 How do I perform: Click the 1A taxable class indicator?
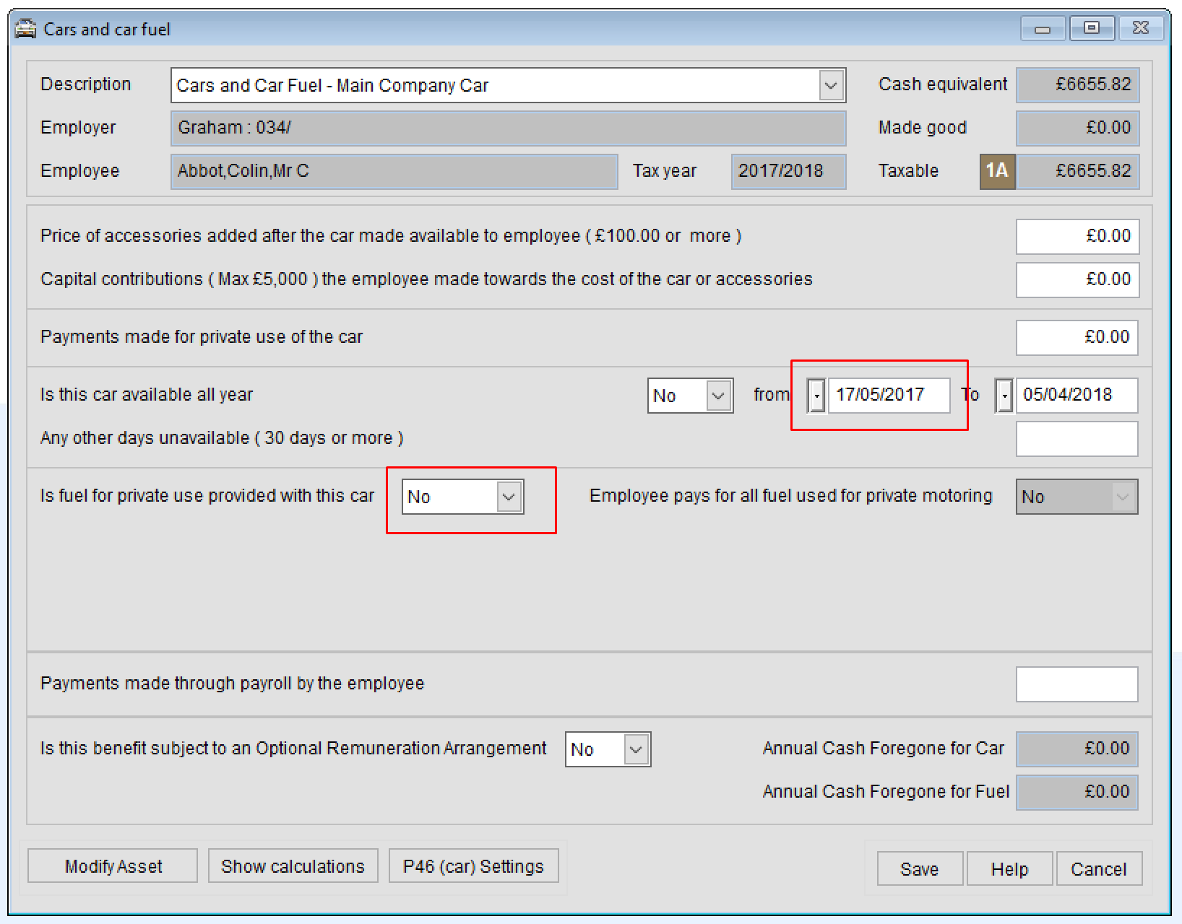point(997,171)
